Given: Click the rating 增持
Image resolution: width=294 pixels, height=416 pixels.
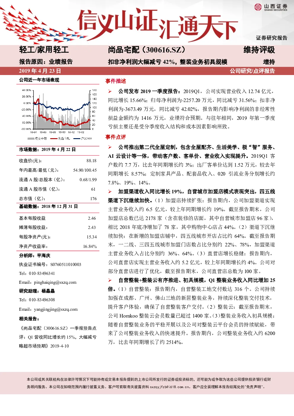Looking at the screenshot, I should [x=269, y=62].
